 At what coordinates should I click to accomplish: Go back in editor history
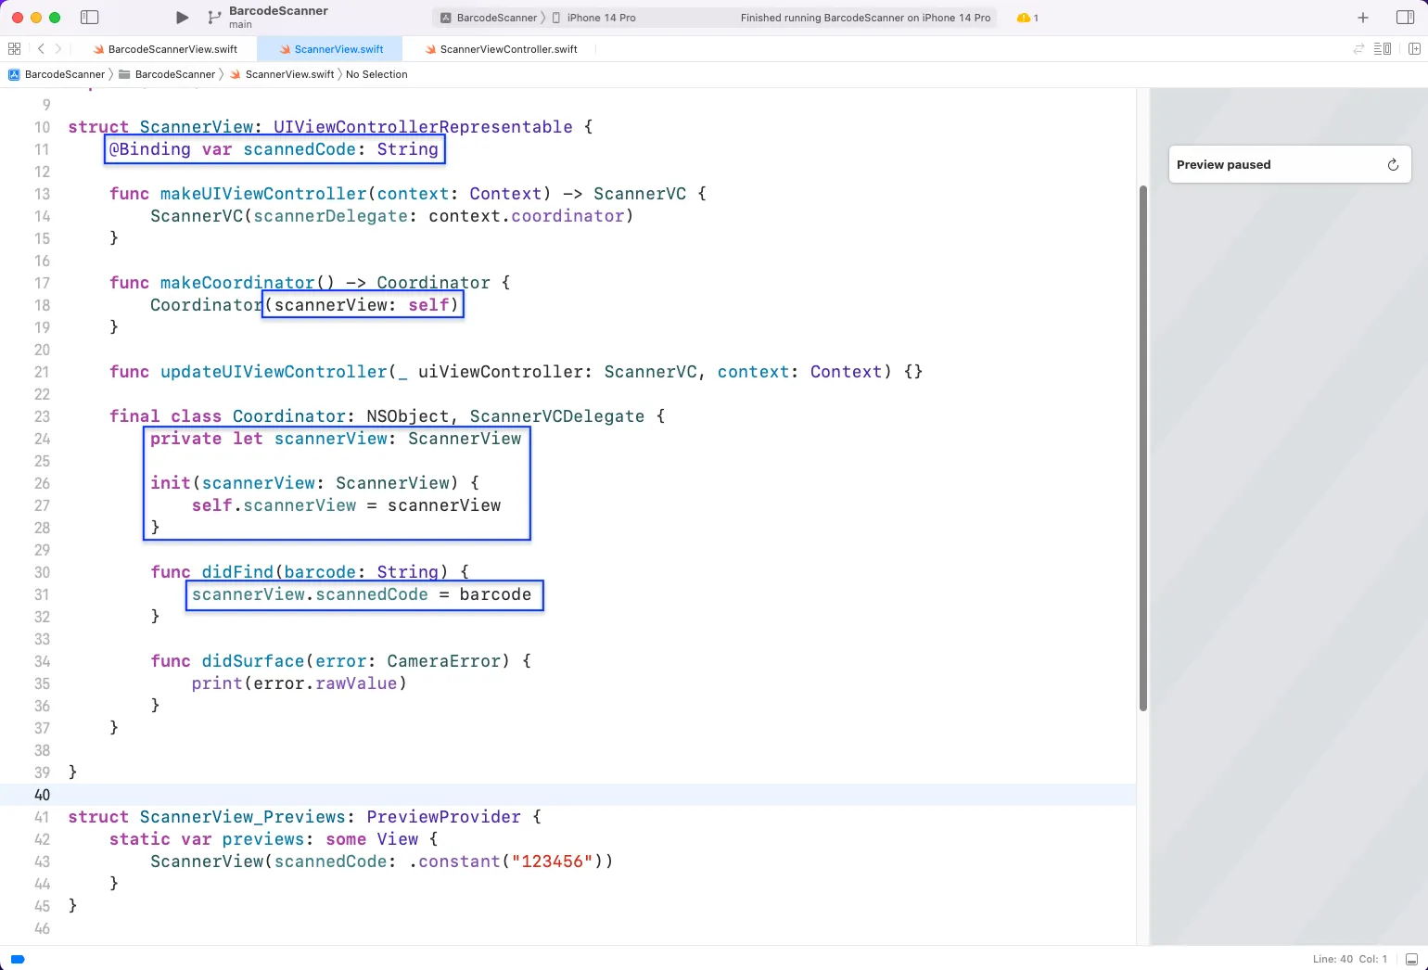click(41, 49)
